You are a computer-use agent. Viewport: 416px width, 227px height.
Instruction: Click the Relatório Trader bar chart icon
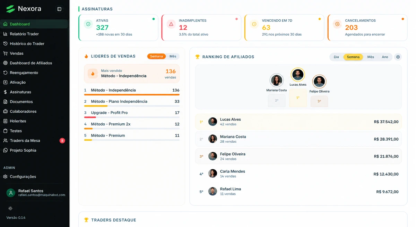(5, 34)
